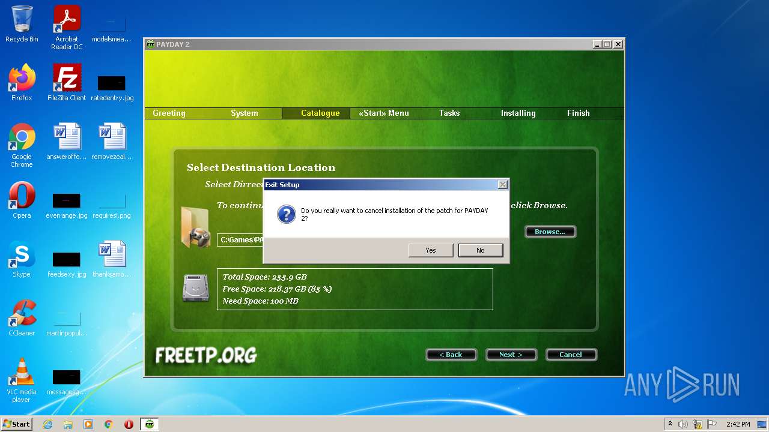Click the < Back button
This screenshot has height=432, width=769.
point(451,355)
